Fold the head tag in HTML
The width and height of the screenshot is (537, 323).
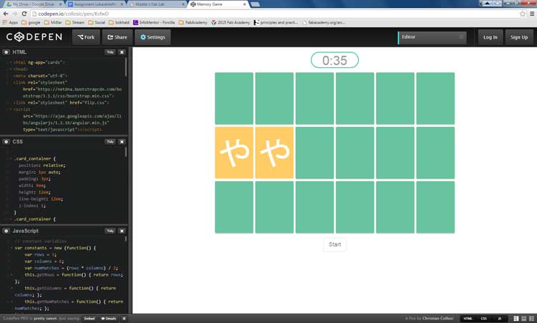pyautogui.click(x=11, y=69)
